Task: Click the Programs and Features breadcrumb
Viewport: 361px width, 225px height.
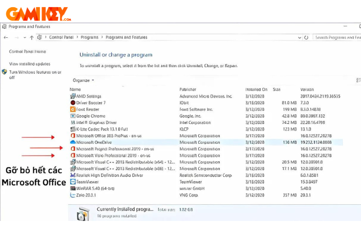Action: pos(126,37)
